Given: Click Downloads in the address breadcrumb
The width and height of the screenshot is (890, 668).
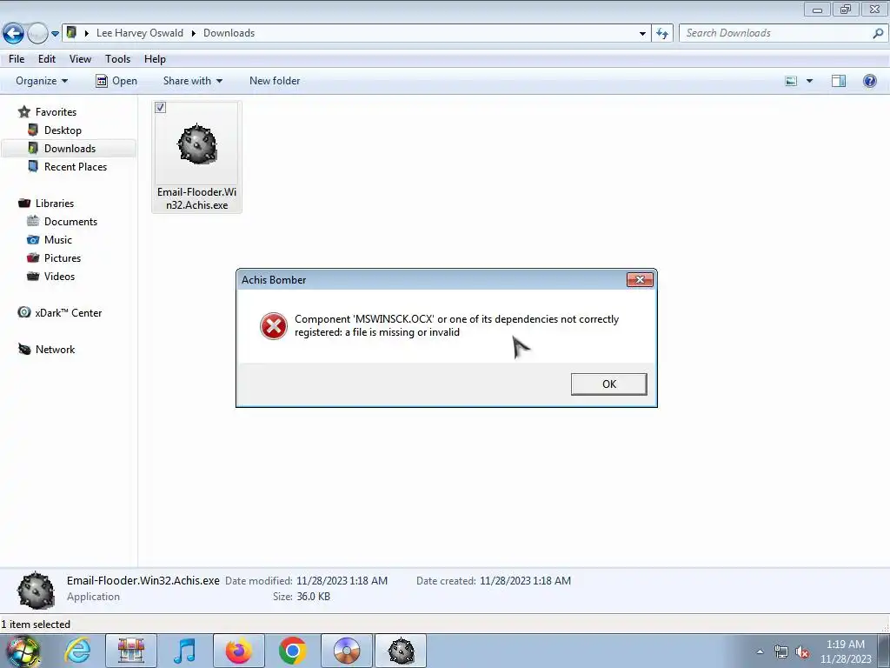Looking at the screenshot, I should pos(229,33).
